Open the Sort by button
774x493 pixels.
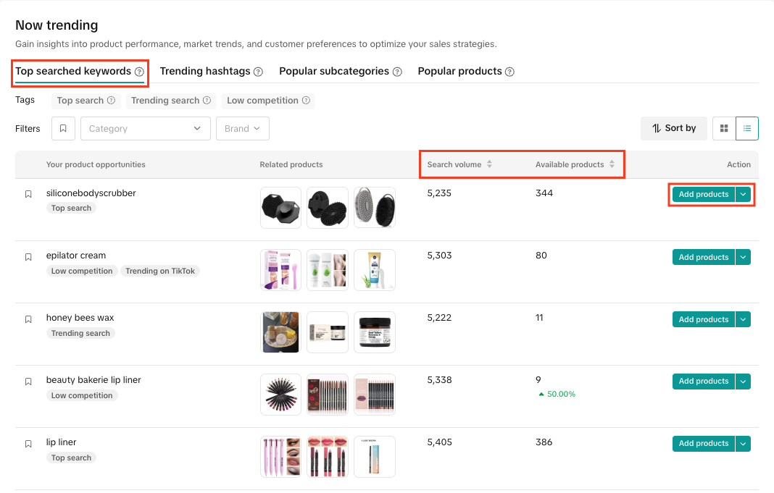[x=674, y=129]
